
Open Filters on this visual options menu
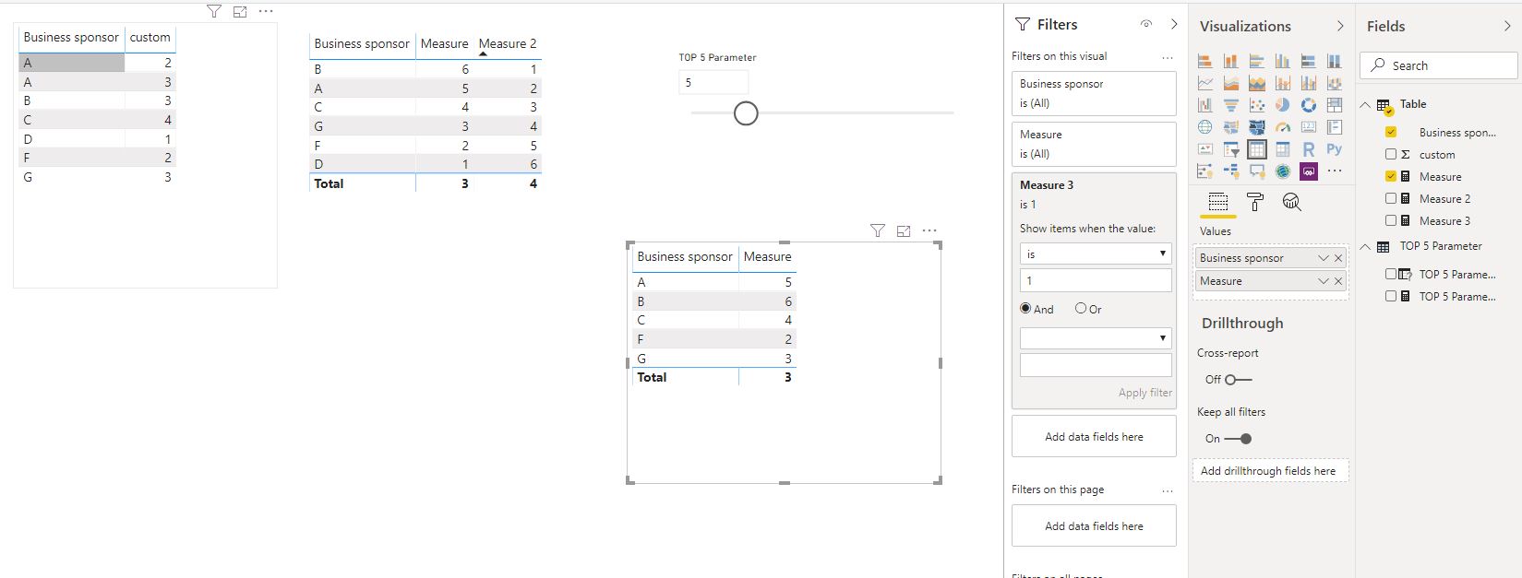click(1168, 56)
